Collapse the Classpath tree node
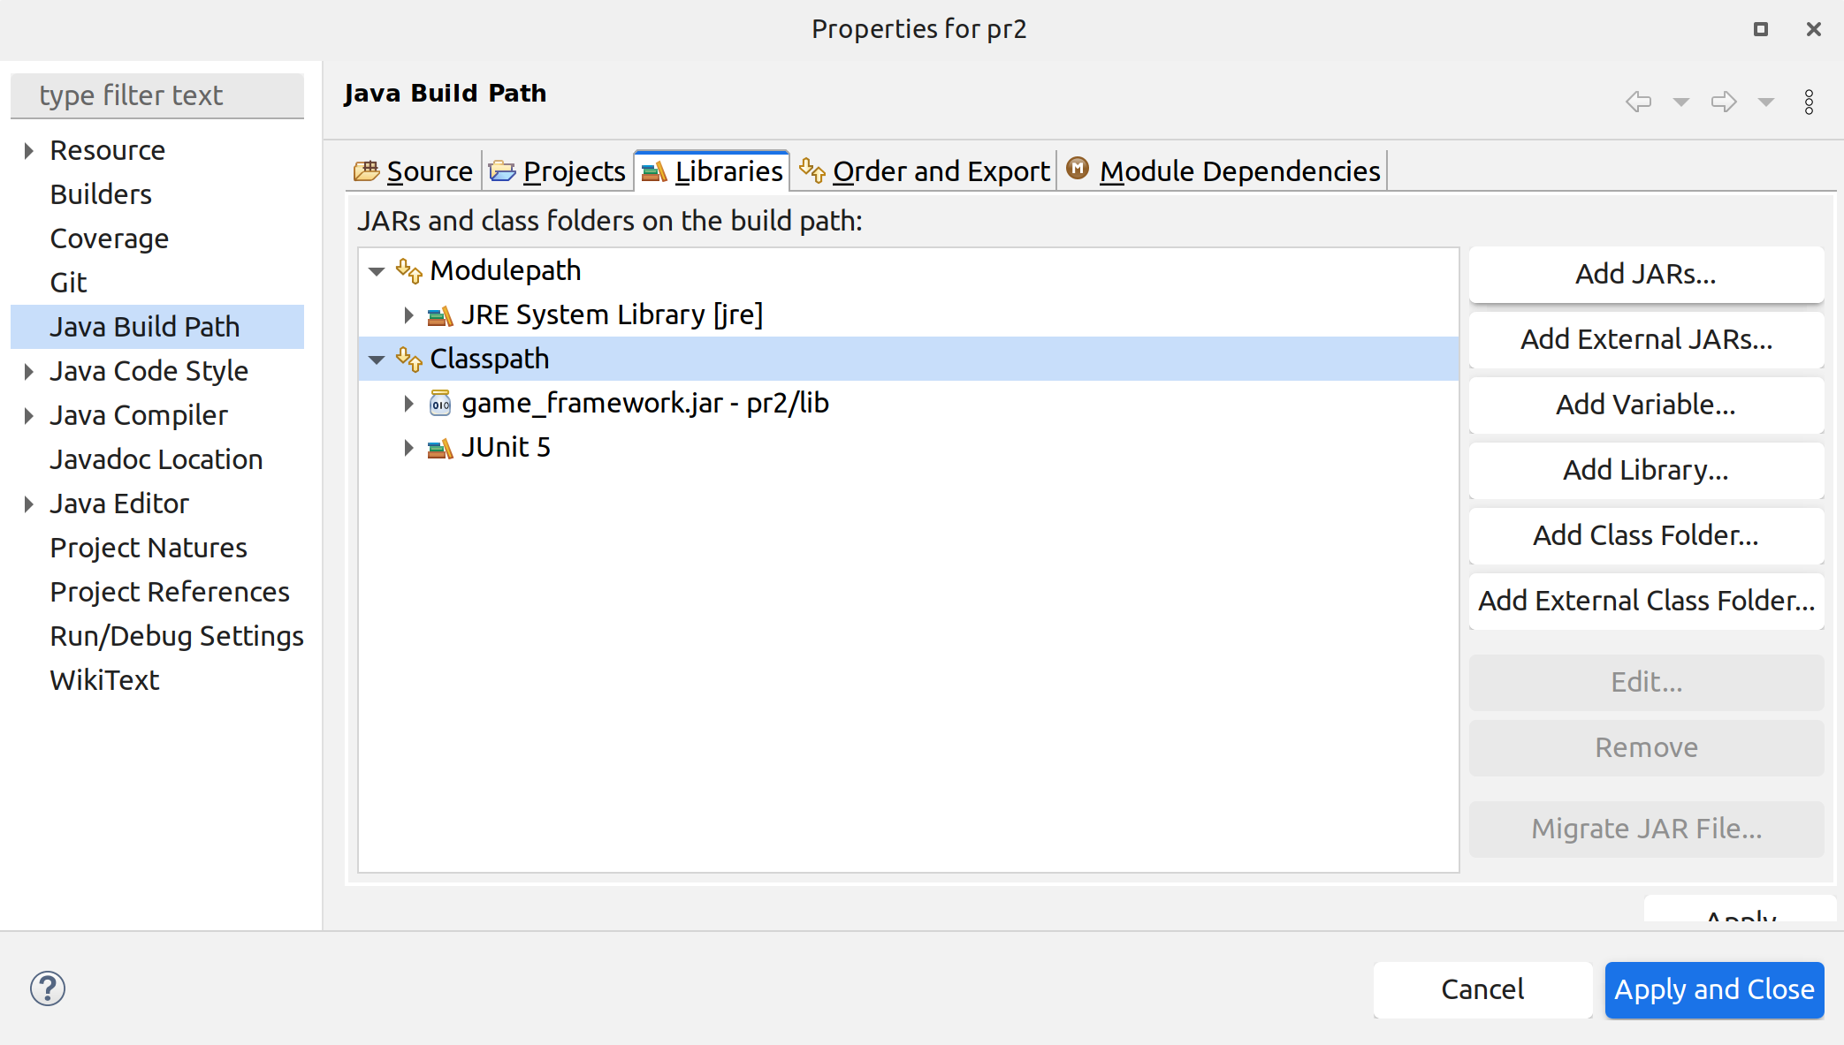The height and width of the screenshot is (1045, 1844). click(x=377, y=360)
